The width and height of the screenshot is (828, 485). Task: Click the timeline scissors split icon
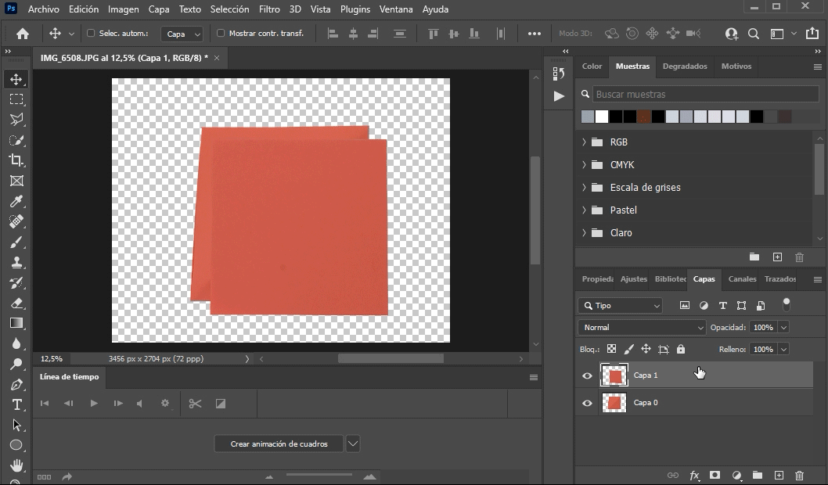coord(195,404)
